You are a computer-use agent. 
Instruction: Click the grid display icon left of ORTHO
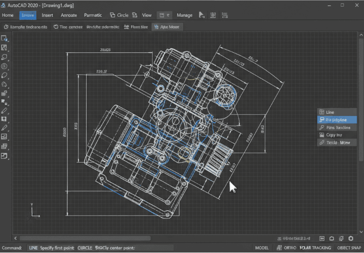point(279,248)
